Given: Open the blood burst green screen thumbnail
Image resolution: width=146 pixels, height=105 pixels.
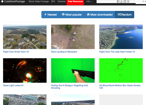Looking at the screenshot, I should pyautogui.click(x=121, y=71).
